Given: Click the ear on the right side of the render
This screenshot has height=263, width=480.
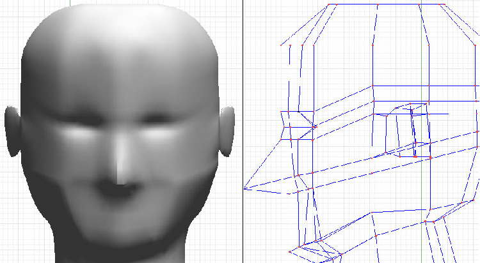Looking at the screenshot, I should tap(228, 131).
